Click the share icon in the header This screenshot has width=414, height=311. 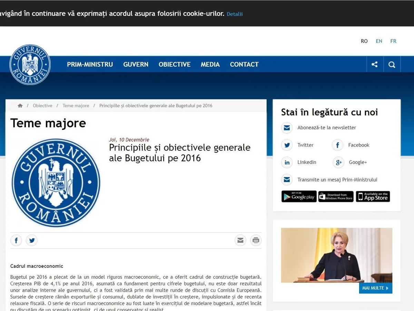(x=375, y=65)
